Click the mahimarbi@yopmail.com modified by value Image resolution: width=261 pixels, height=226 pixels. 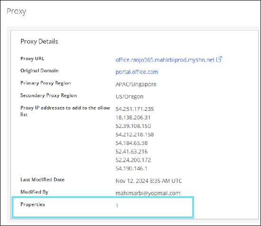tap(148, 193)
